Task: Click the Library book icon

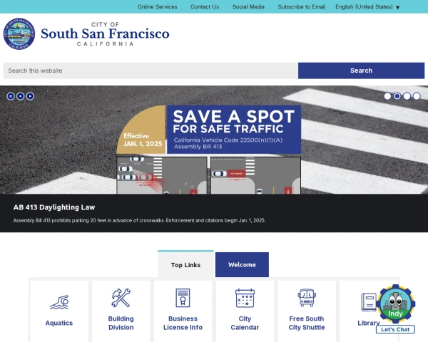Action: coord(369,302)
